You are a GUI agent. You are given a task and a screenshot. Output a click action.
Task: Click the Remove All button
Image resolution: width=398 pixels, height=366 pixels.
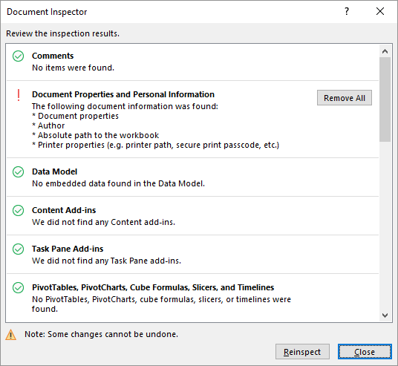pyautogui.click(x=345, y=98)
